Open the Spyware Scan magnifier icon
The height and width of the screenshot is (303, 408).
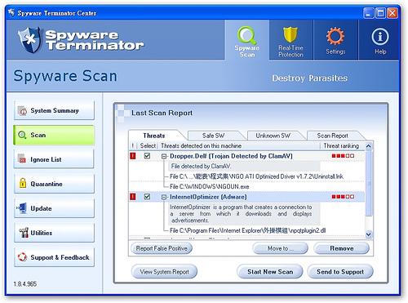(247, 35)
